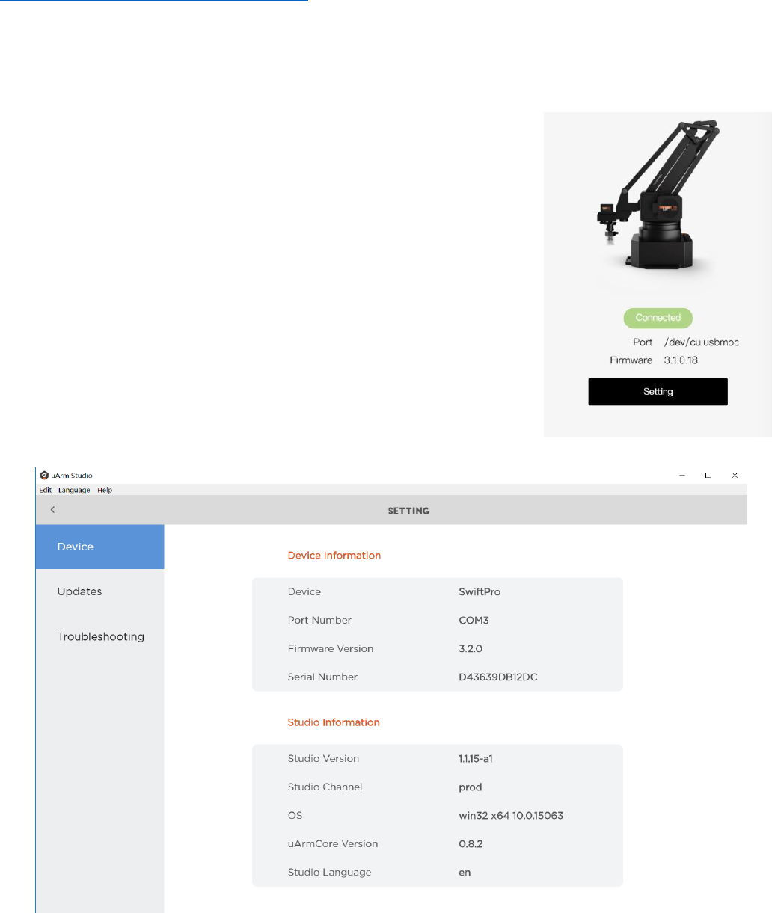The height and width of the screenshot is (913, 772).
Task: Click the Device label in Device Information
Action: [x=304, y=591]
